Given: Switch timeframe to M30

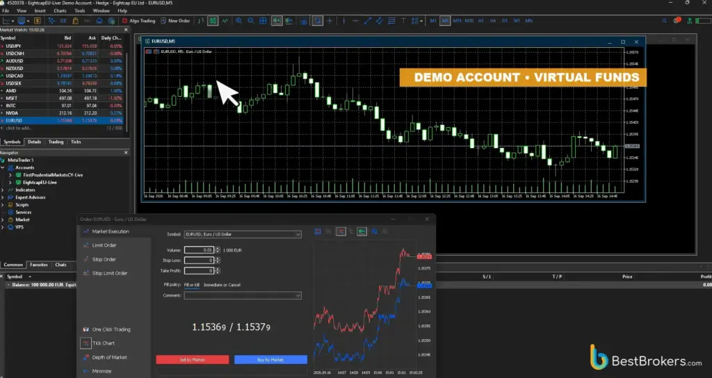Looking at the screenshot, I should coord(469,21).
